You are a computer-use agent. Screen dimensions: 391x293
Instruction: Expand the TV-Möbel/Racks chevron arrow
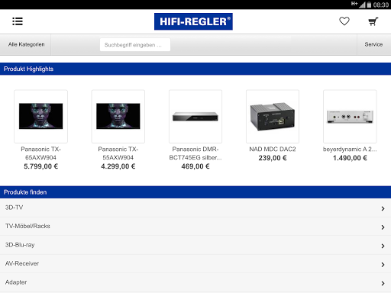[383, 227]
